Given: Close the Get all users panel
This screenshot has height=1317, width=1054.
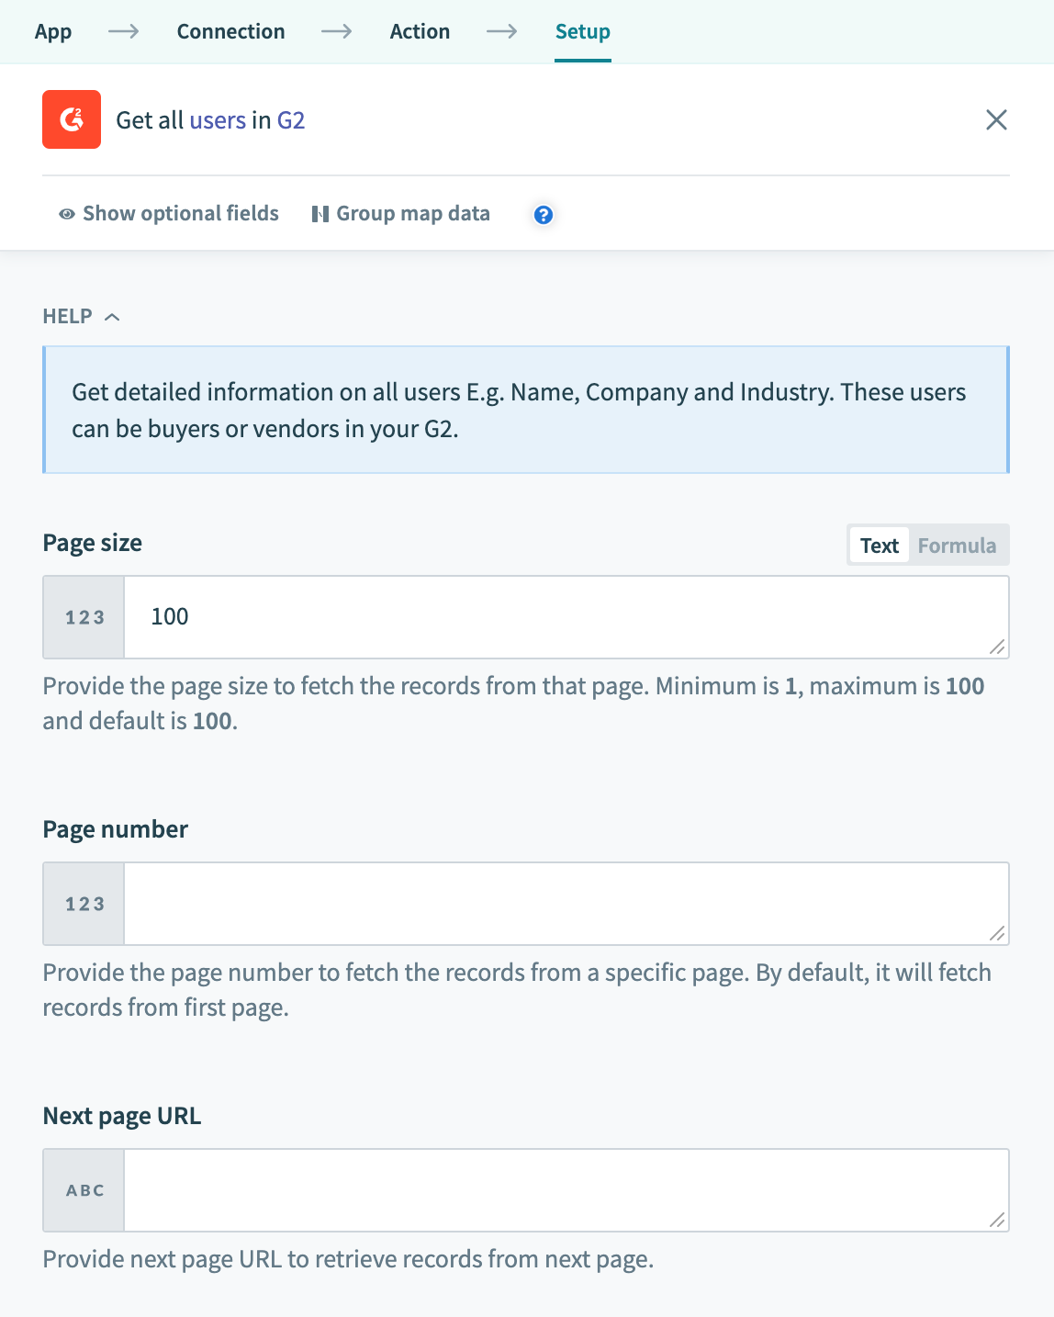Looking at the screenshot, I should pyautogui.click(x=997, y=119).
